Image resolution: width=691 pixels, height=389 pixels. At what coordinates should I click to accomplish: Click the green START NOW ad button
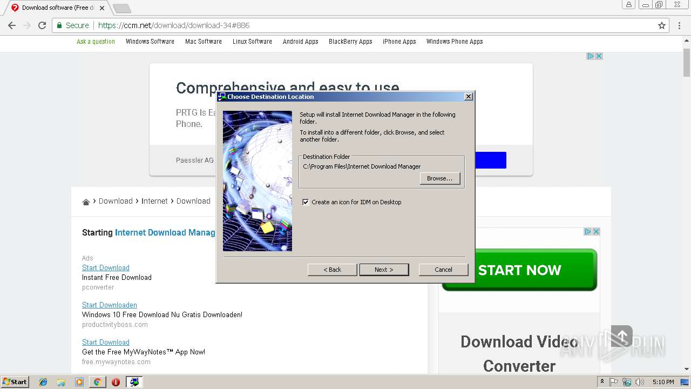[x=519, y=270]
